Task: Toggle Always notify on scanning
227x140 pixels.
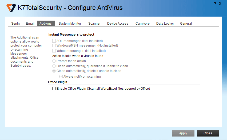Action: [61, 77]
